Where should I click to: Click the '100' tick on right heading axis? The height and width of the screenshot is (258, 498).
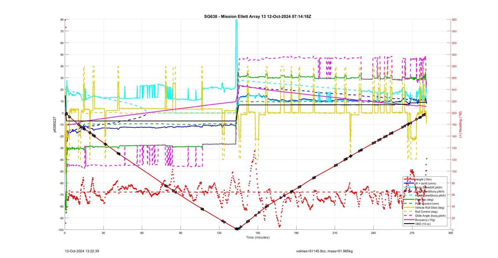(x=454, y=171)
